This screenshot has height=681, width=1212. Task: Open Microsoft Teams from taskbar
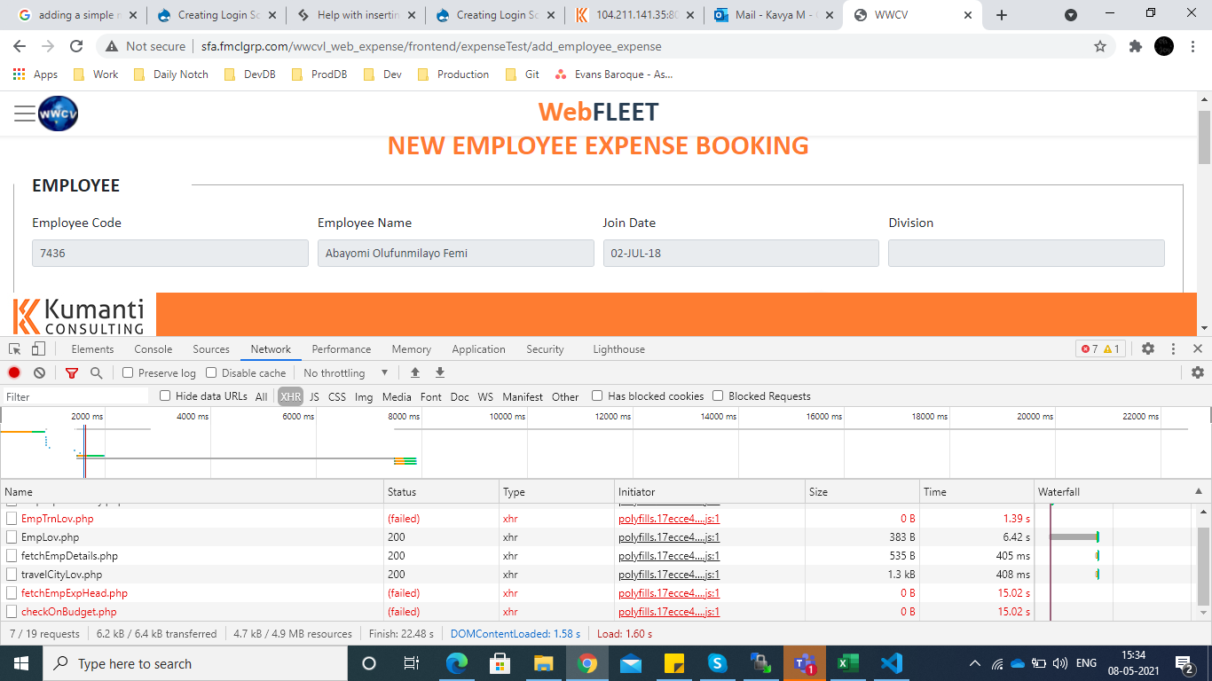click(804, 663)
